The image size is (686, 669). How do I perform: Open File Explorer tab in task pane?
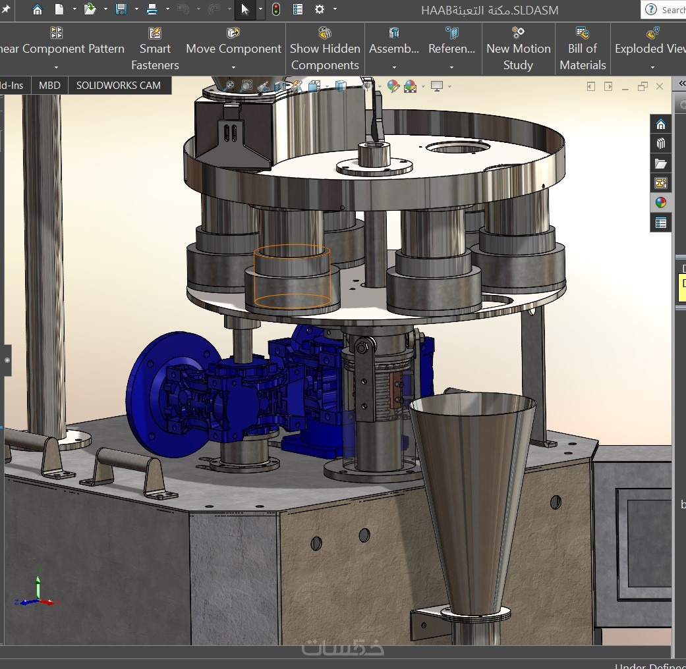[661, 163]
